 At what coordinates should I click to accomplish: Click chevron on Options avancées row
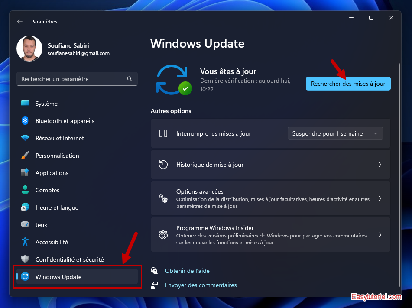(380, 198)
